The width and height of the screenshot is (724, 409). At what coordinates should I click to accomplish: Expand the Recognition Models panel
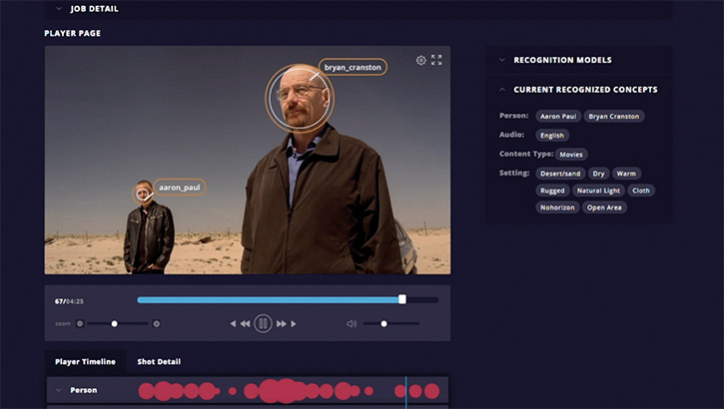tap(502, 60)
